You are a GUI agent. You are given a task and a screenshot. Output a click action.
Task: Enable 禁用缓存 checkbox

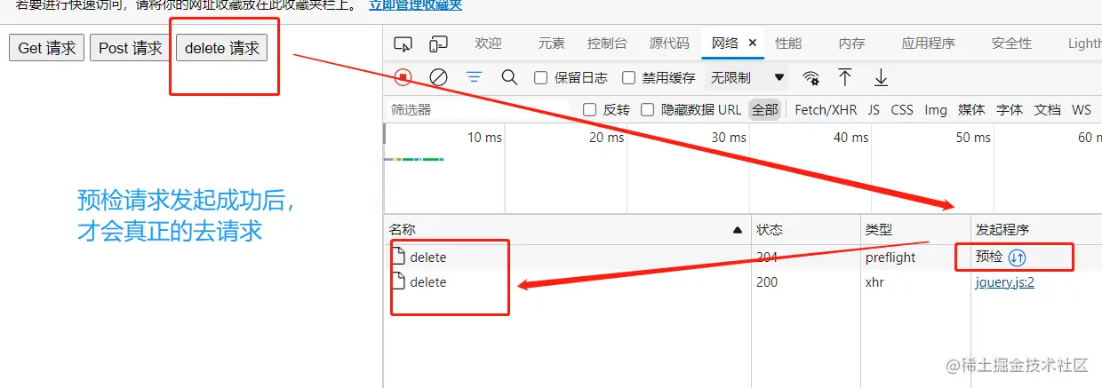(x=628, y=78)
